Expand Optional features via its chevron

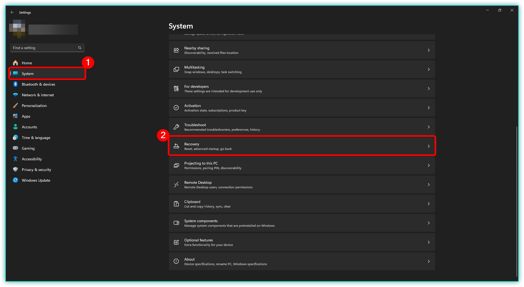click(429, 242)
